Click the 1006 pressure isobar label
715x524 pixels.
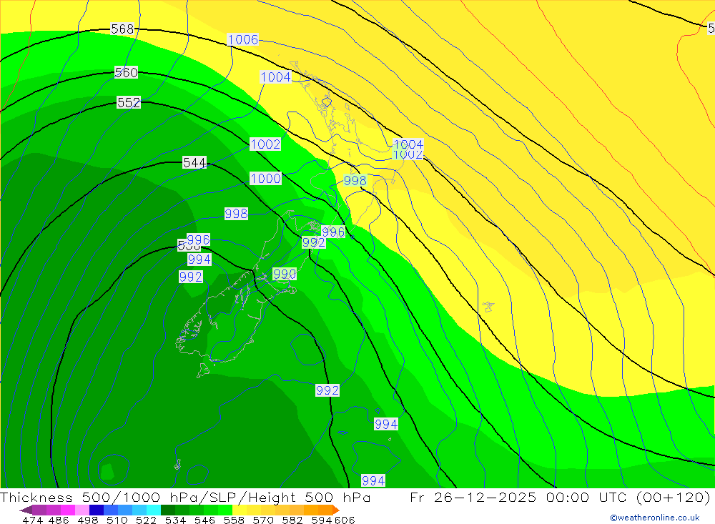[x=242, y=40]
